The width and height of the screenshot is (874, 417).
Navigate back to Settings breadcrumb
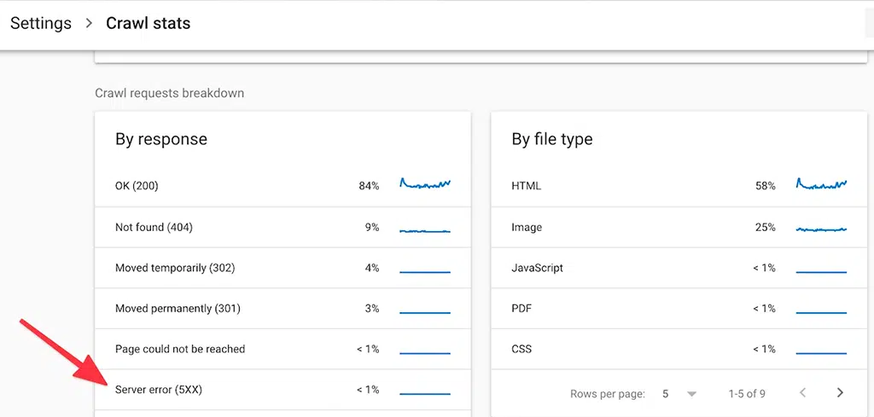(41, 23)
